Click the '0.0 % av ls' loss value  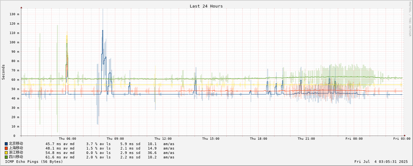tap(98, 153)
